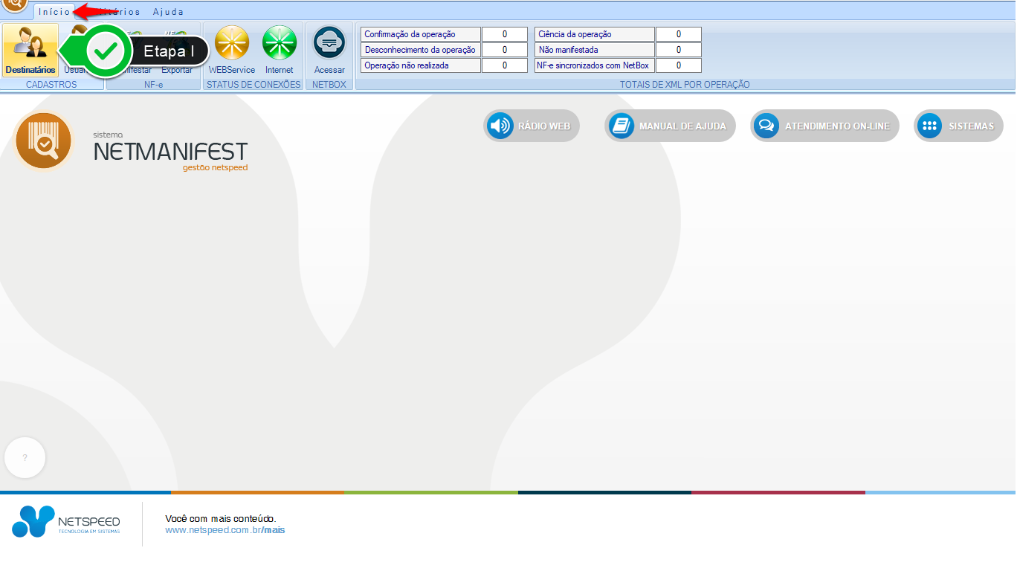Viewport: 1017px width, 571px height.
Task: Click the application logo button in top-left corner
Action: tap(14, 4)
